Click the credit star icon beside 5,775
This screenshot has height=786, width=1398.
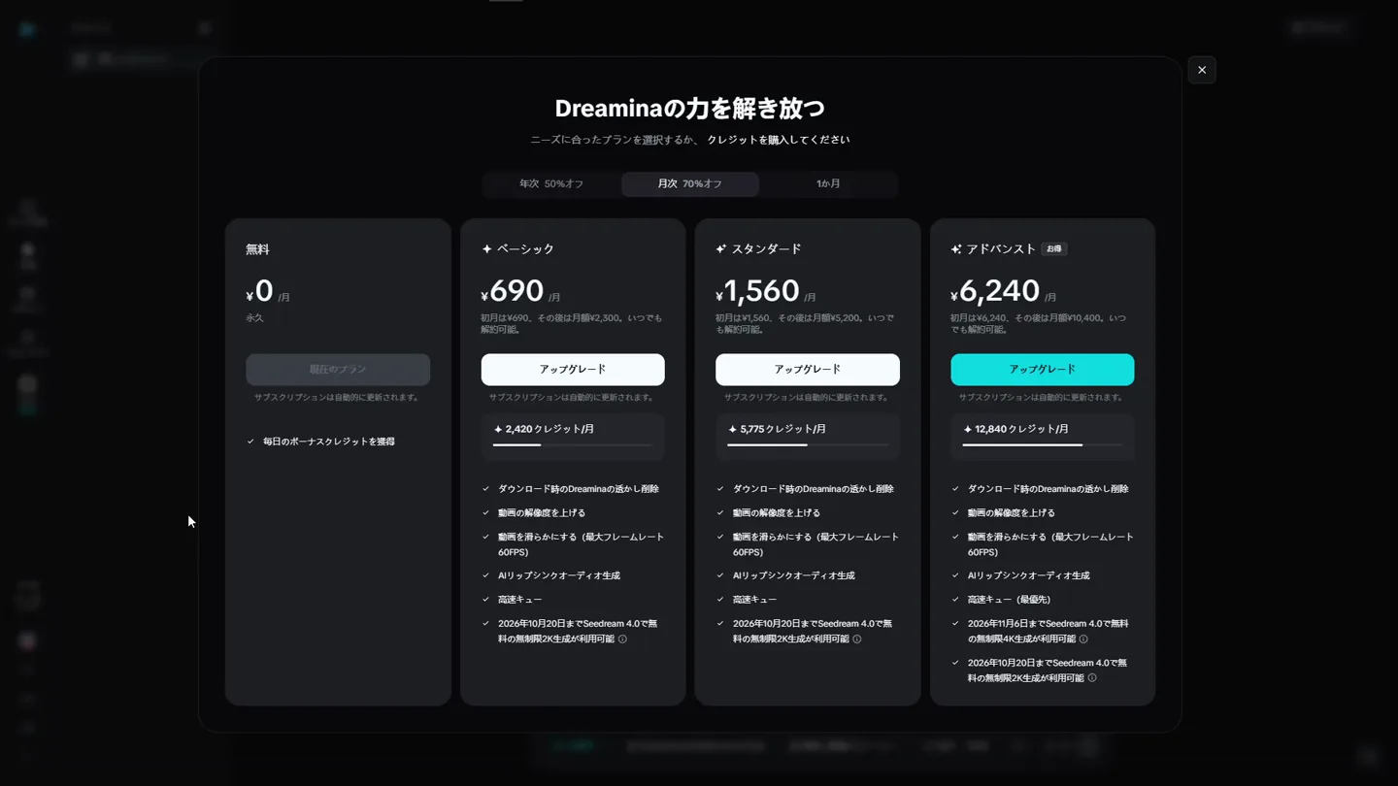pyautogui.click(x=733, y=429)
